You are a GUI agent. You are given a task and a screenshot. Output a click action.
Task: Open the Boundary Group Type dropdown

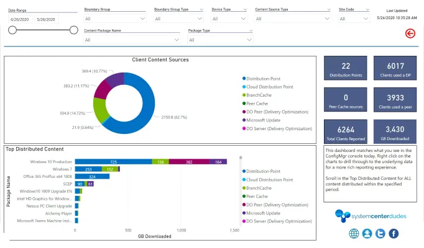(178, 19)
